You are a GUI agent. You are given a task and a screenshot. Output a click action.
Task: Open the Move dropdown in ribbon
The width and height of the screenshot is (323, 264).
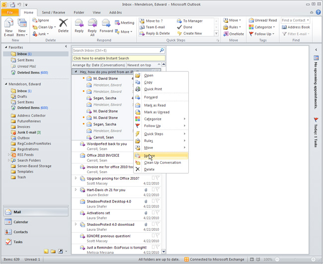232,20
